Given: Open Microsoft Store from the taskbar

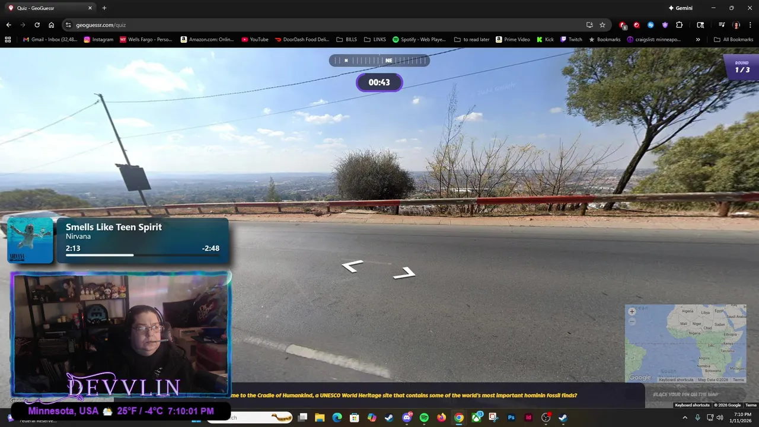Looking at the screenshot, I should click(354, 418).
